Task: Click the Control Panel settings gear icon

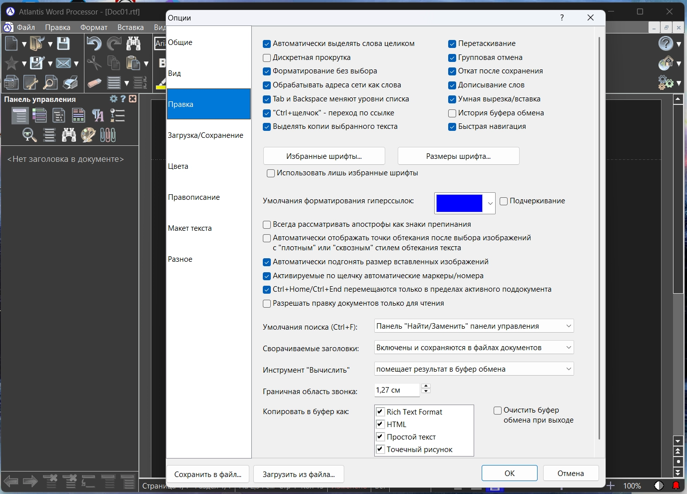Action: coord(113,99)
